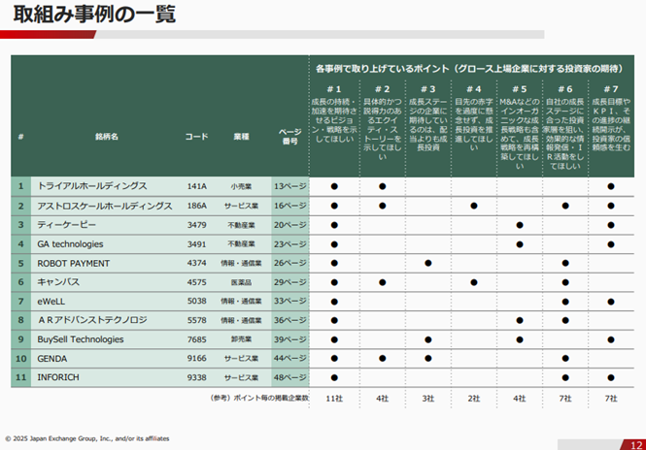
Task: Open the 13ページ page reference
Action: point(289,185)
